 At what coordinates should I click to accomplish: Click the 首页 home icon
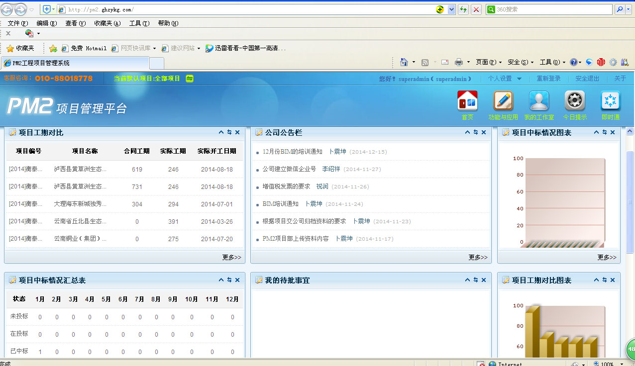click(467, 101)
